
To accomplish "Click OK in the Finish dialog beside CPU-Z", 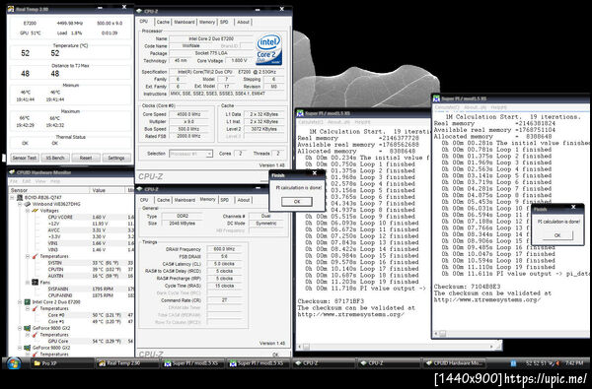I will pos(297,202).
